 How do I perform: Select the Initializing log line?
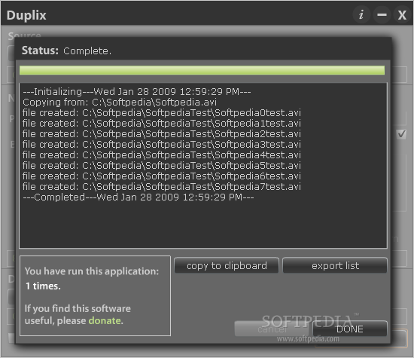click(137, 91)
